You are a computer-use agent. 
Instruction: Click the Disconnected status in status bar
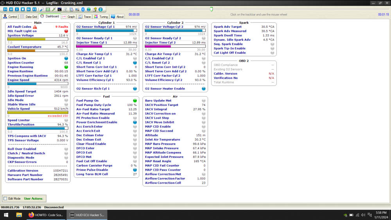54,207
